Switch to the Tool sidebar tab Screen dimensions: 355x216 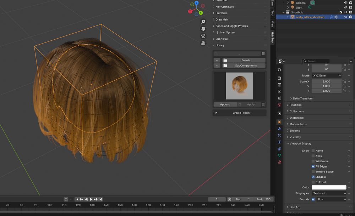tap(272, 13)
